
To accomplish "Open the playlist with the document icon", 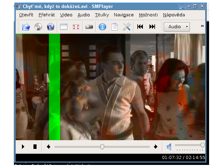I will [115, 27].
